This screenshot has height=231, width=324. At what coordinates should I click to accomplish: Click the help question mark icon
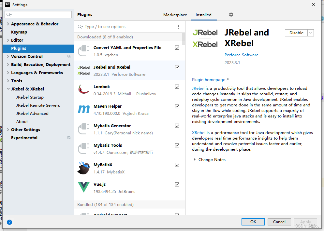9,222
